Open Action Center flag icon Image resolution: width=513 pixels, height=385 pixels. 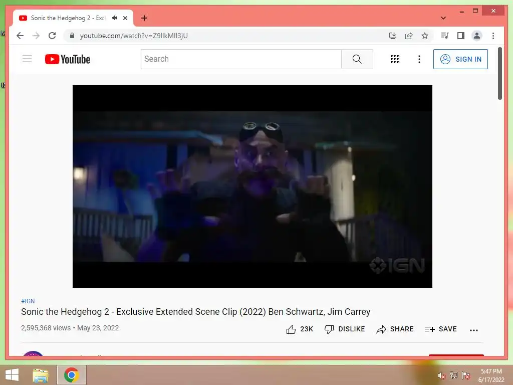coord(466,375)
